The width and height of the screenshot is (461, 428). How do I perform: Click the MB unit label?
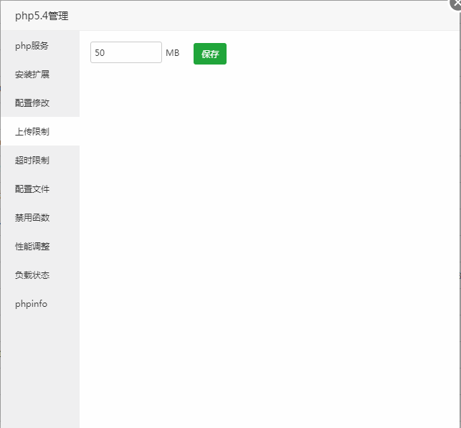[x=173, y=53]
